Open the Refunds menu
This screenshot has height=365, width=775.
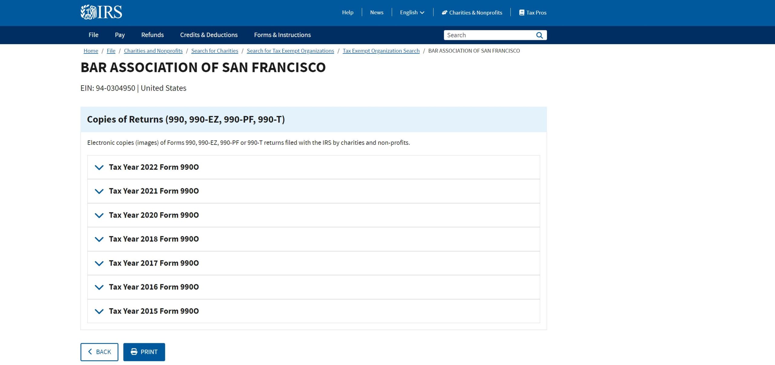(x=152, y=35)
